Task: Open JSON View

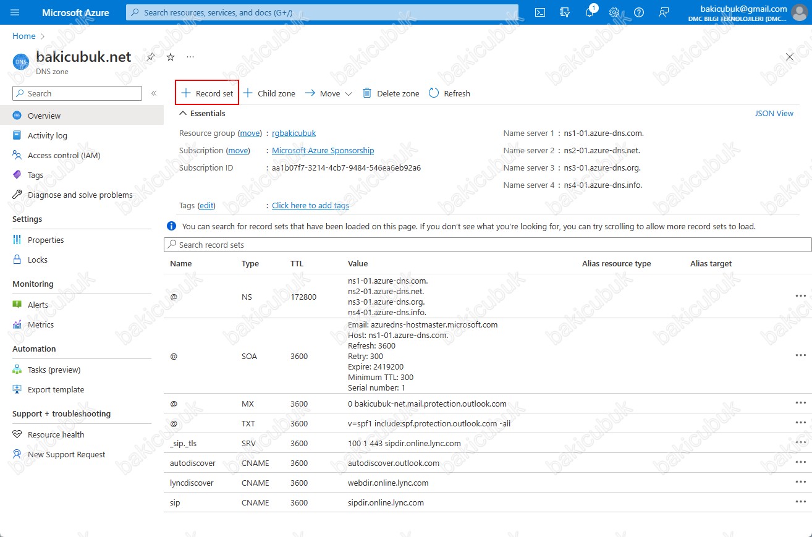Action: pos(774,114)
